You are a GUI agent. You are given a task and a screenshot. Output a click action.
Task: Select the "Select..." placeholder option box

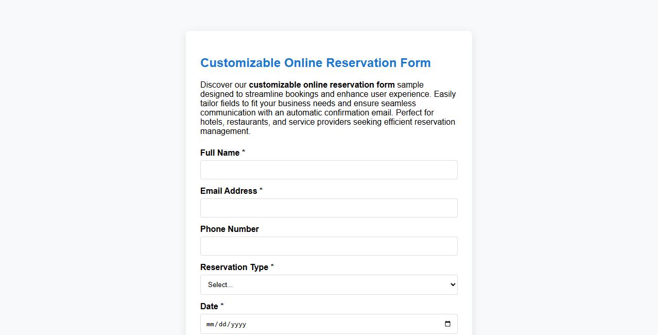(x=257, y=284)
